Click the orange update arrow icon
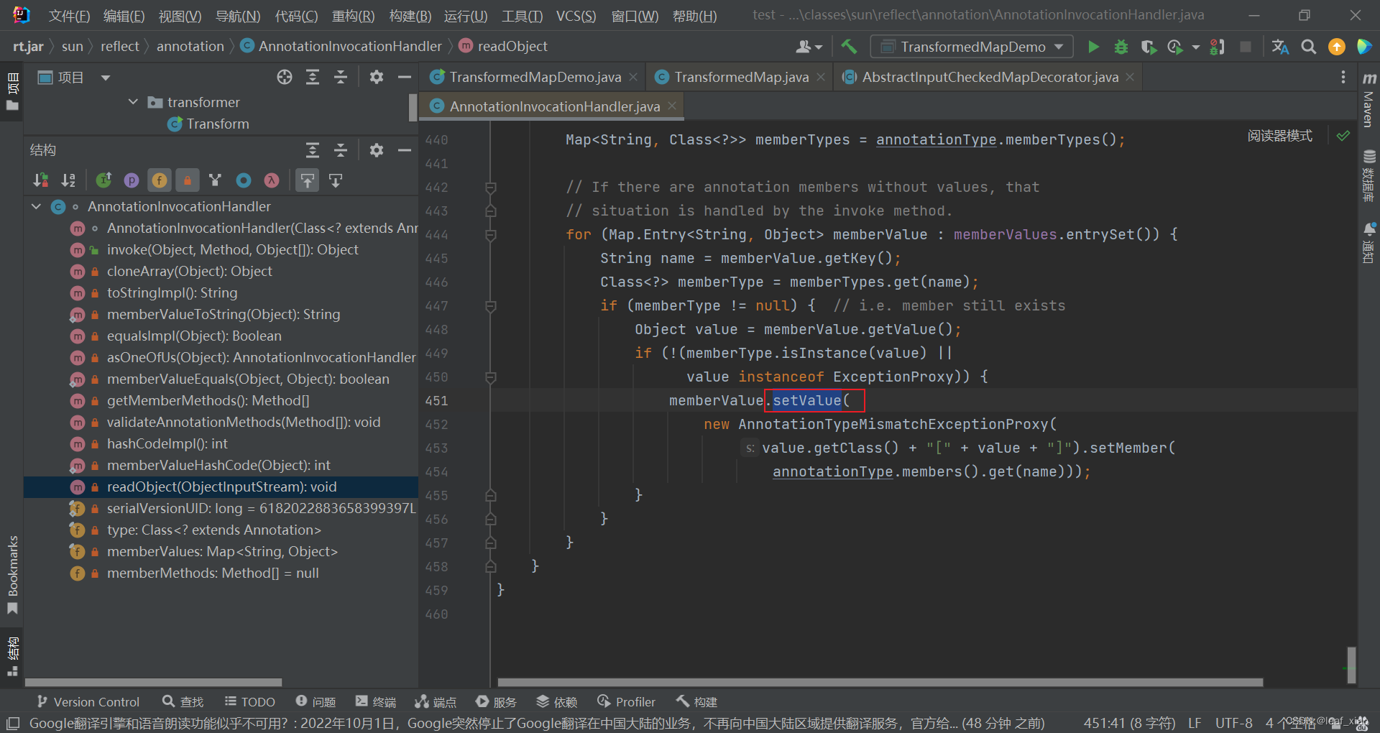The image size is (1380, 733). [1337, 47]
